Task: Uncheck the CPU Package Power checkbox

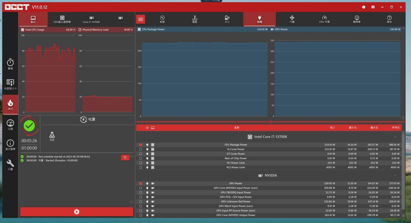Action: click(141, 145)
